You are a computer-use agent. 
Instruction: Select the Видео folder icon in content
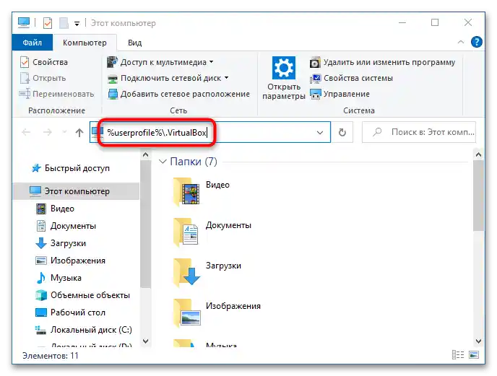186,192
